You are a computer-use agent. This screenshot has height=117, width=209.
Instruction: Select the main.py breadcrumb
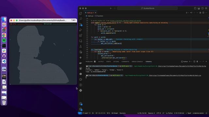tap(89, 16)
